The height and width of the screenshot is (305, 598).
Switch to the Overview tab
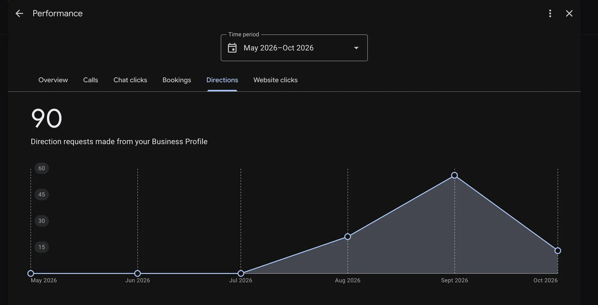tap(53, 80)
